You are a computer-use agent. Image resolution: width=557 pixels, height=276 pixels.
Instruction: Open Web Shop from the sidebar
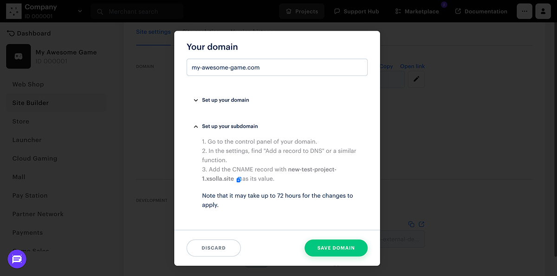tap(28, 84)
